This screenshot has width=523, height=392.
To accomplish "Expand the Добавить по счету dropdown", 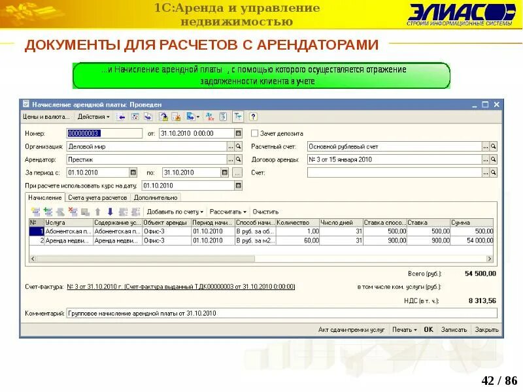I will click(175, 212).
